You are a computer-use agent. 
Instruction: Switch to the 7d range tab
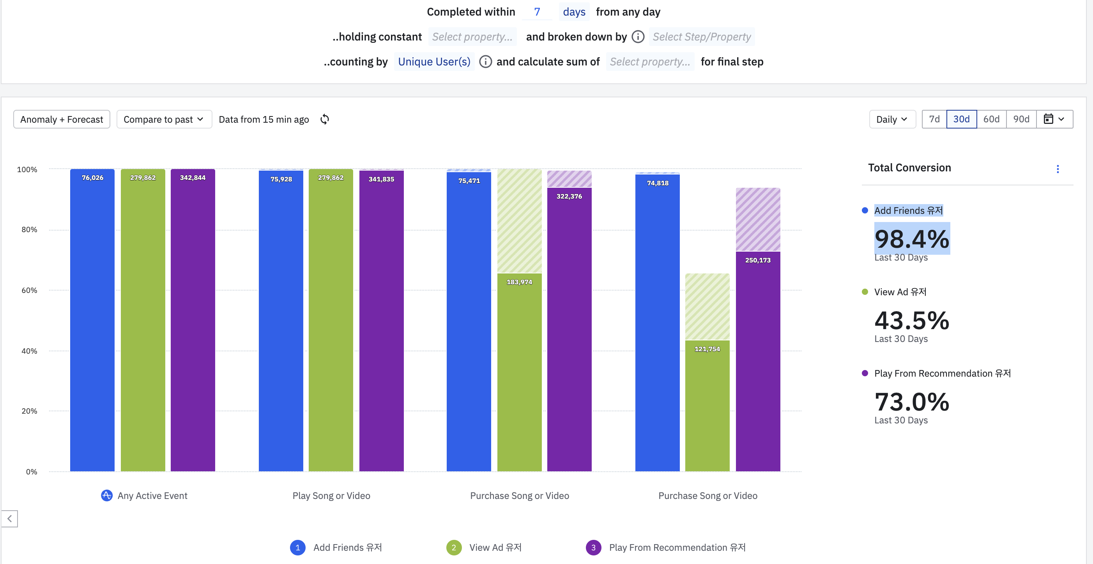click(934, 119)
